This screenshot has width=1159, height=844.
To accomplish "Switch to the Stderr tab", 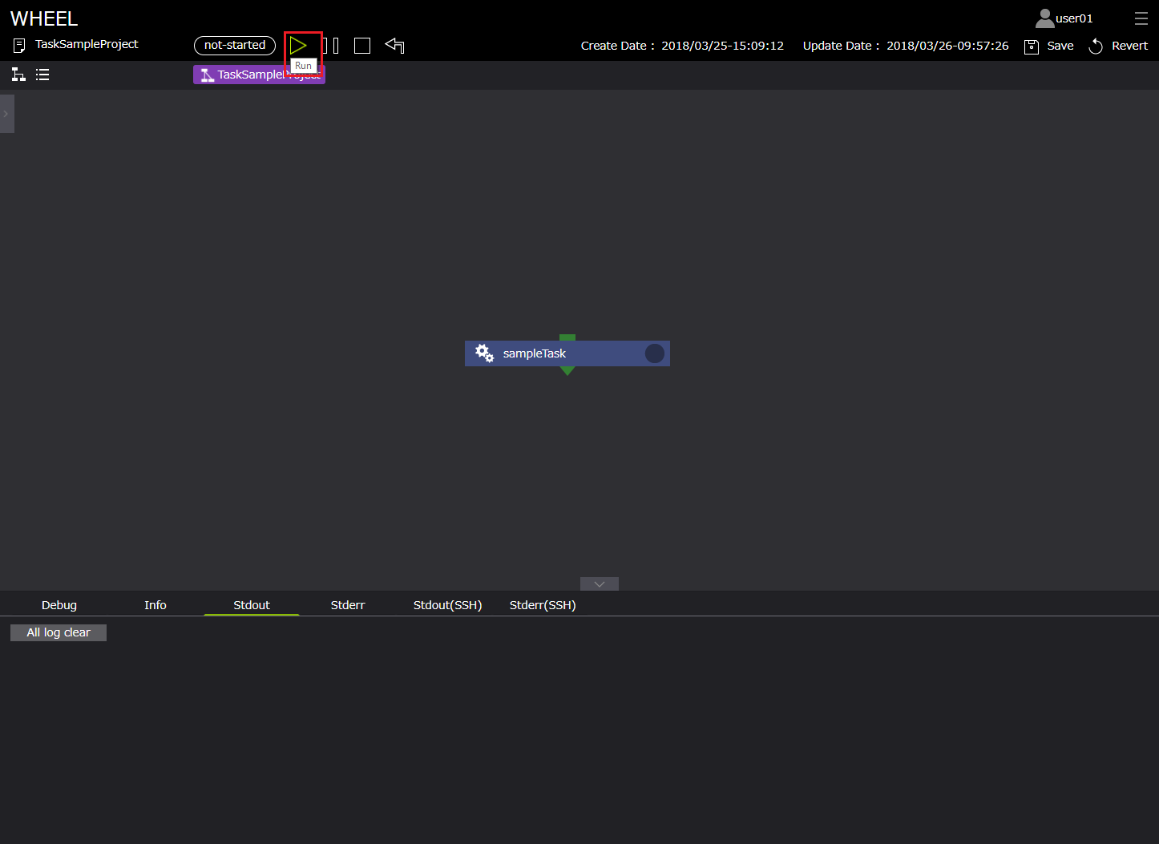I will click(x=348, y=605).
